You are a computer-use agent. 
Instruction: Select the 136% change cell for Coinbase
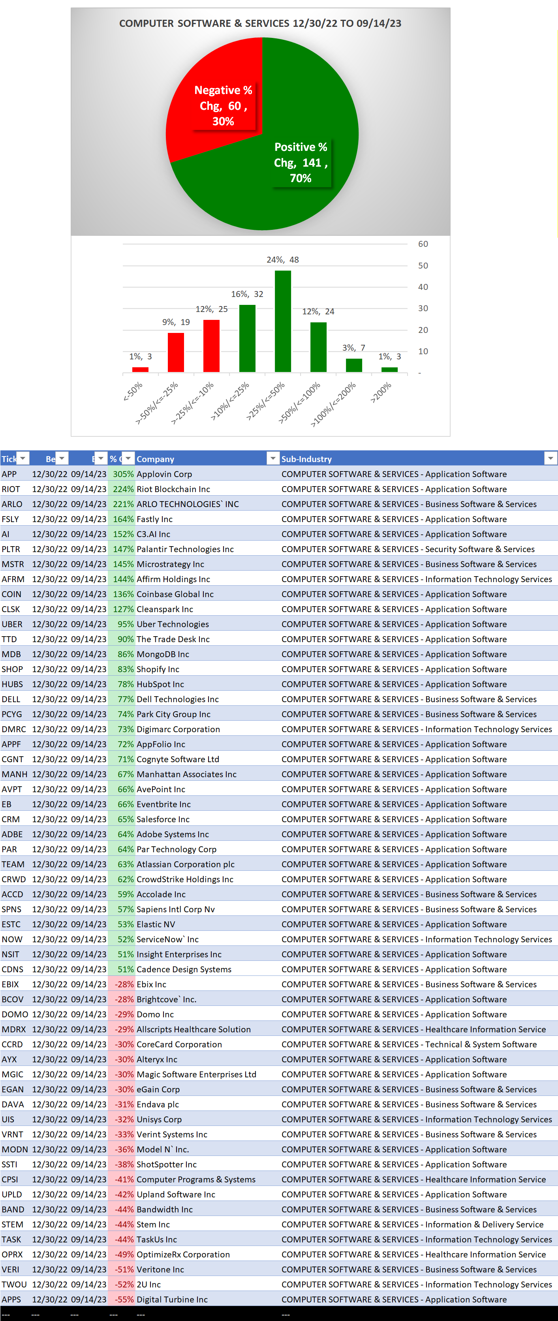coord(122,594)
